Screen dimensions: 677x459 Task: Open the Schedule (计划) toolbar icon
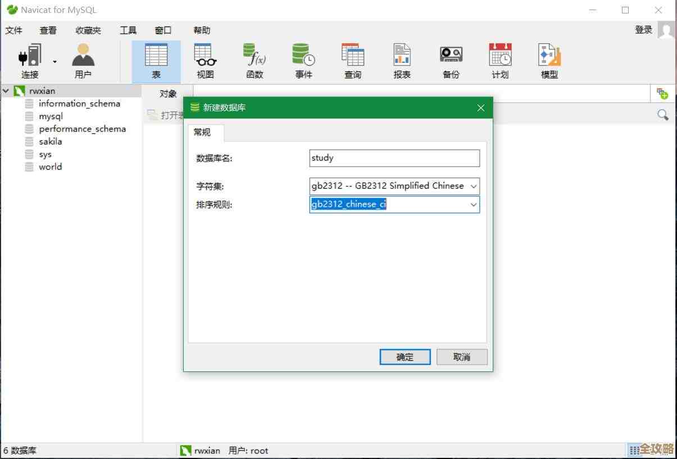click(x=500, y=62)
